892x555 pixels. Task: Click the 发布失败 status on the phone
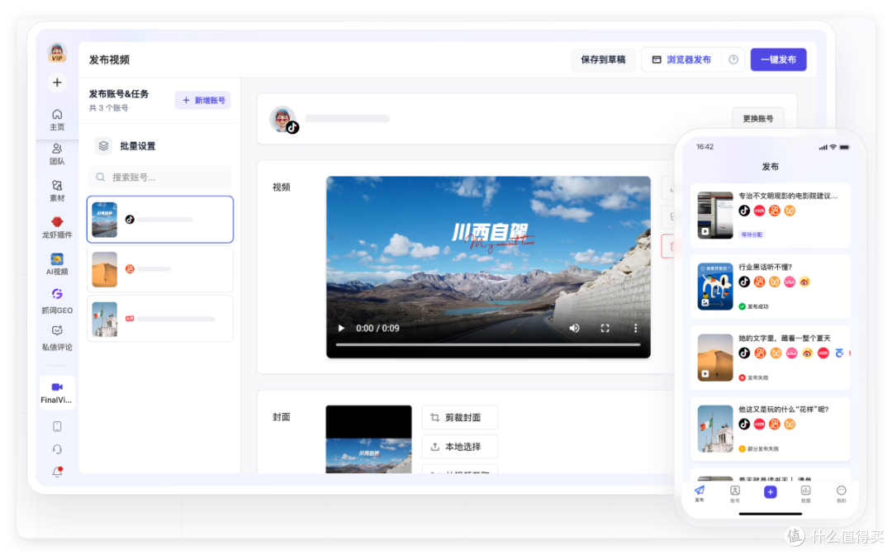754,377
